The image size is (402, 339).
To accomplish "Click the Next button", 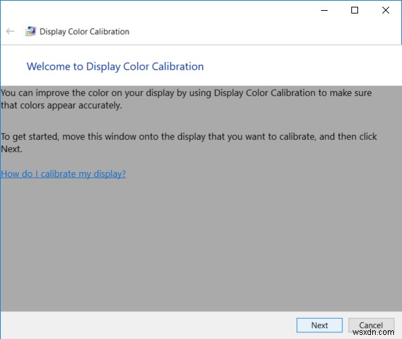I will [x=319, y=325].
